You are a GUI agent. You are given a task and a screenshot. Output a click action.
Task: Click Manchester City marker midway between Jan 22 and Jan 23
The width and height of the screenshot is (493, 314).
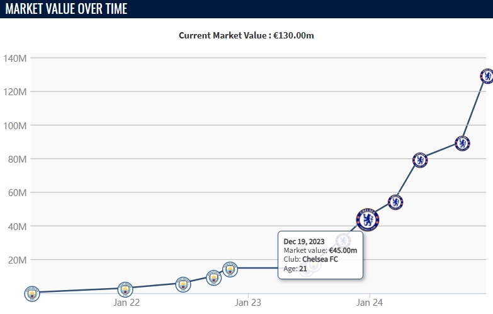coord(183,284)
